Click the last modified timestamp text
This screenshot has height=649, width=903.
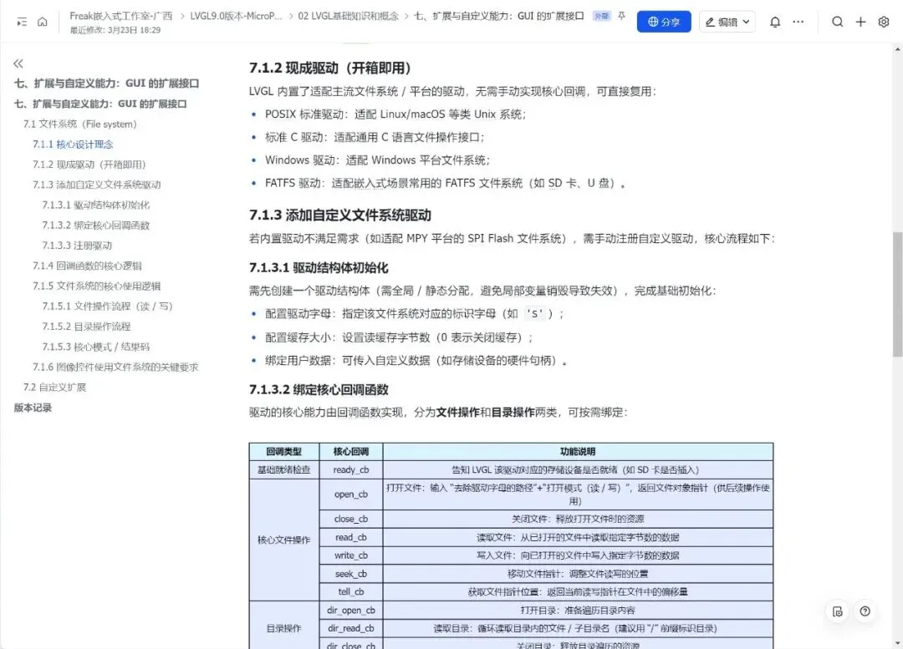pos(115,30)
